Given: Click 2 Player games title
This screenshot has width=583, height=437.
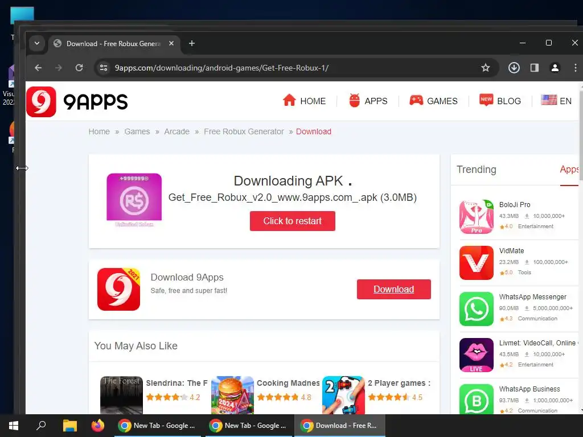Looking at the screenshot, I should [399, 383].
